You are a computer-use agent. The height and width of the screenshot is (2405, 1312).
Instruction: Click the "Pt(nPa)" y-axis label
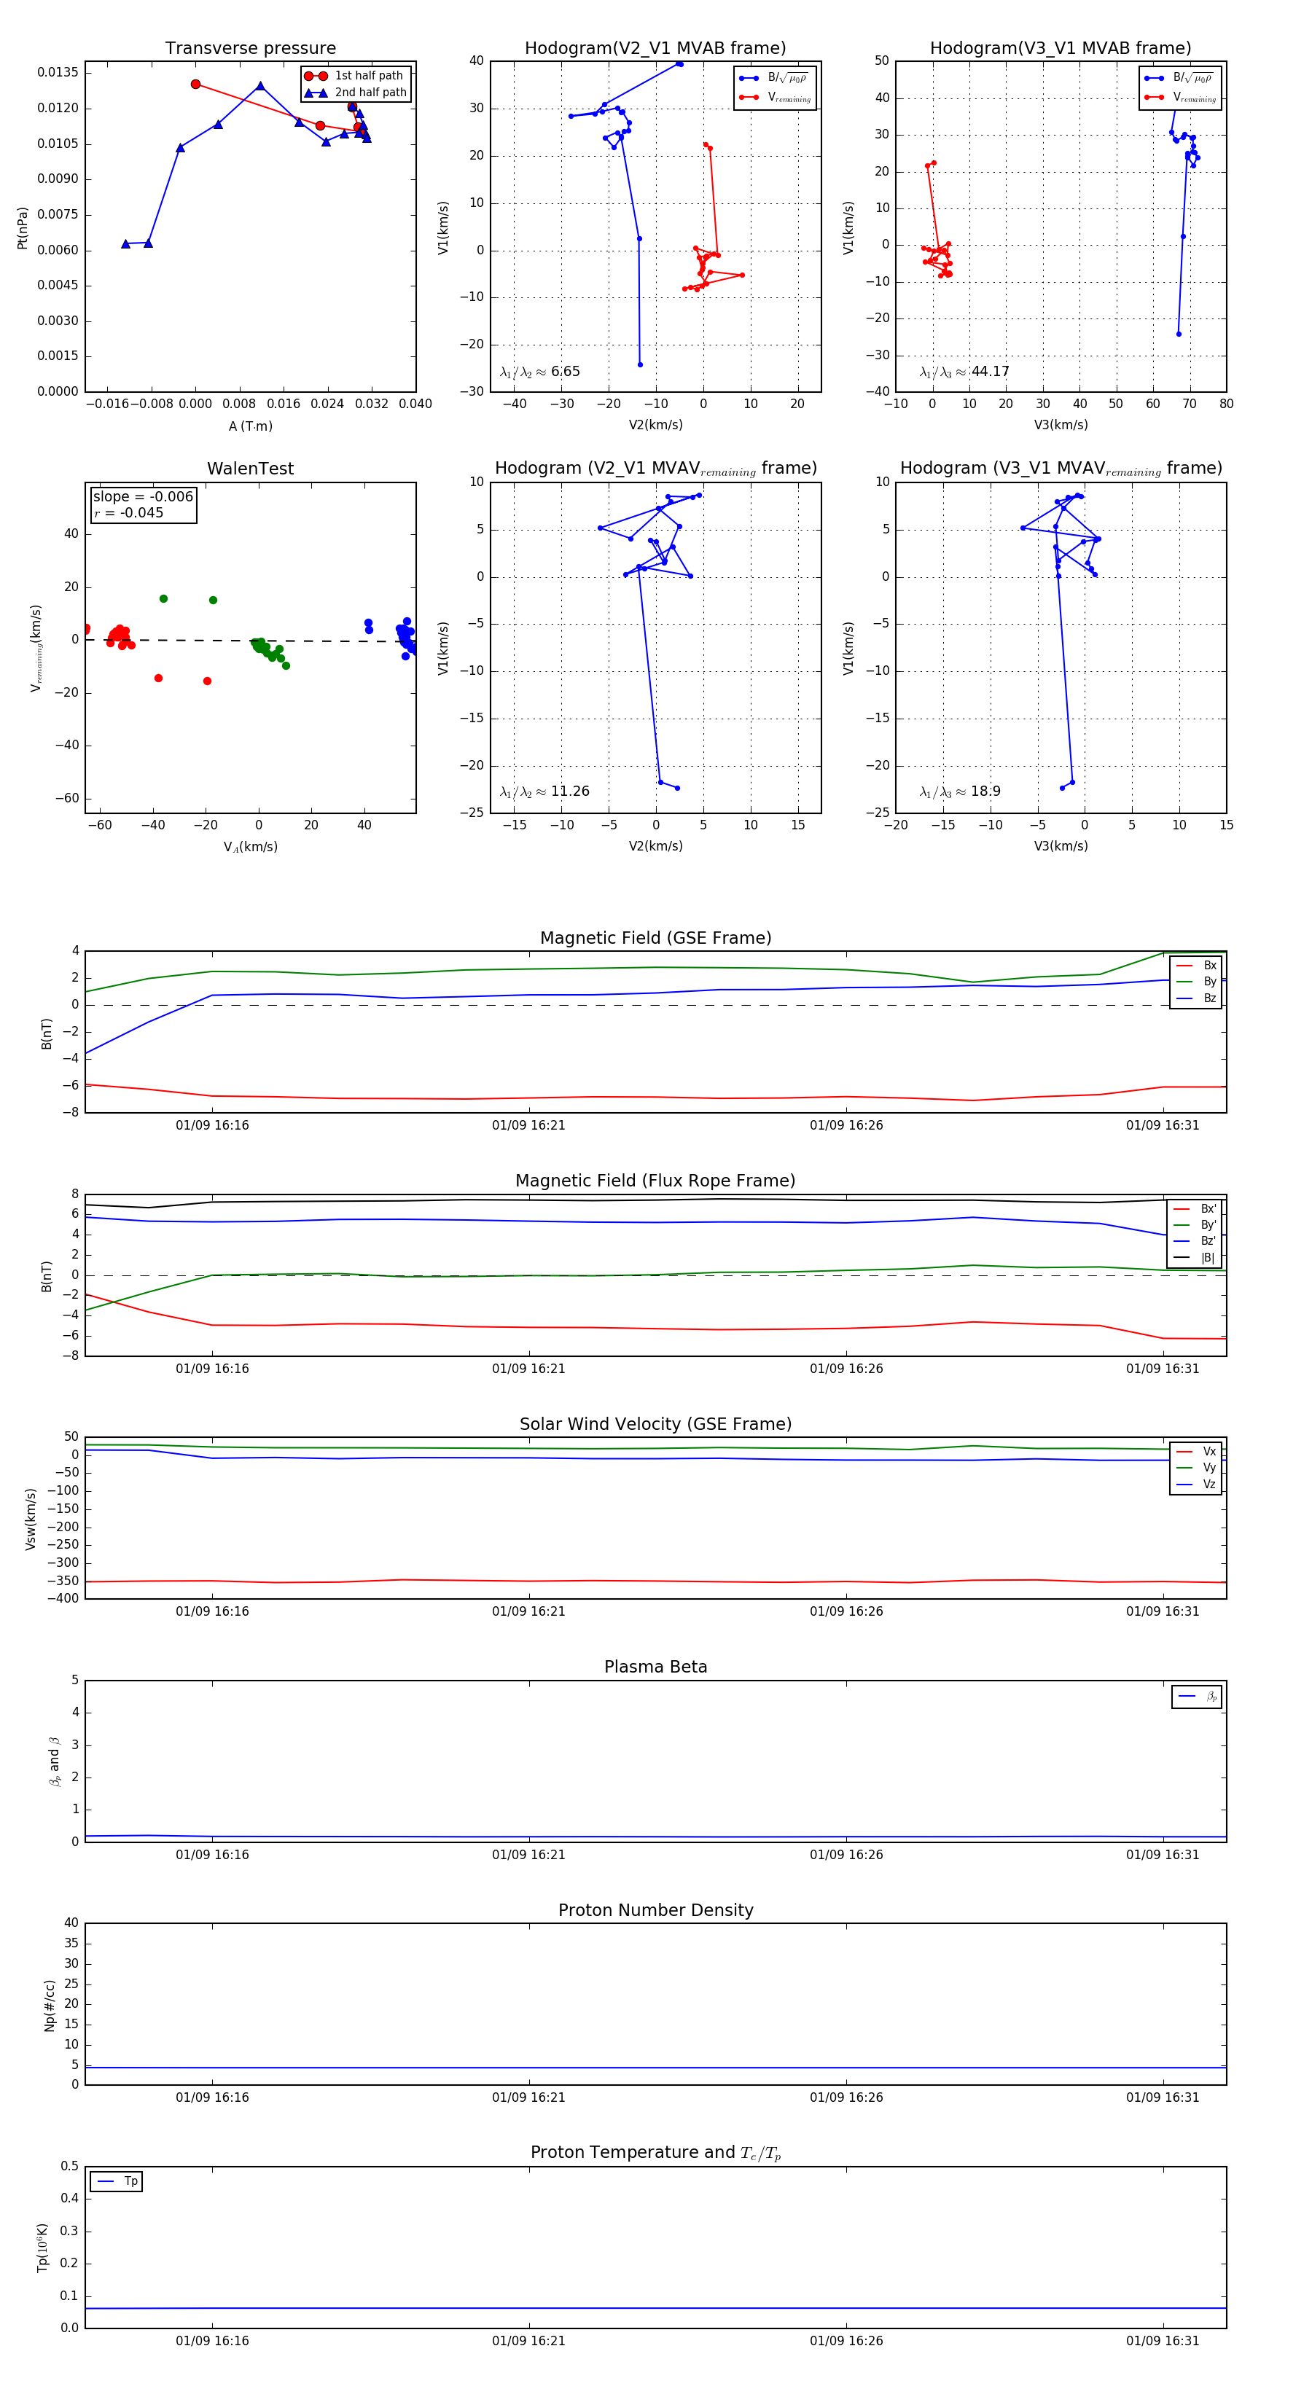coord(23,228)
